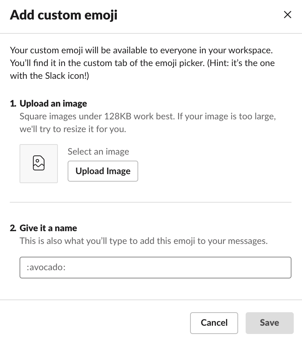Cancel adding the custom emoji
Screen dimensions: 302x343
(x=214, y=323)
